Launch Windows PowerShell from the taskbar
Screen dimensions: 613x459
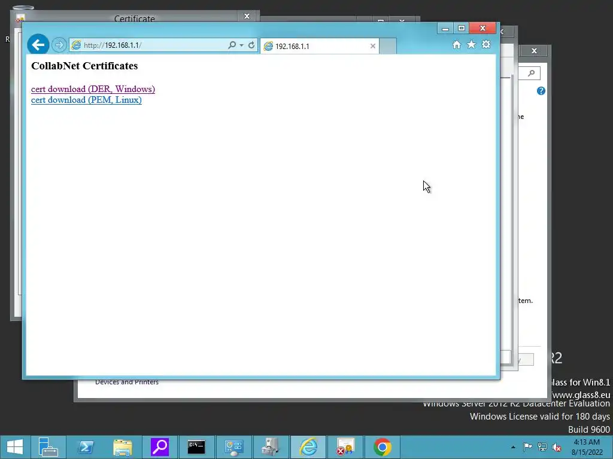(x=86, y=447)
